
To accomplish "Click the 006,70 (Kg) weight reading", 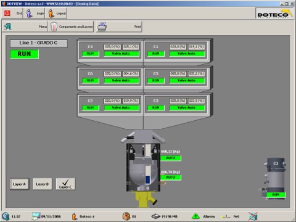I will click(x=170, y=172).
